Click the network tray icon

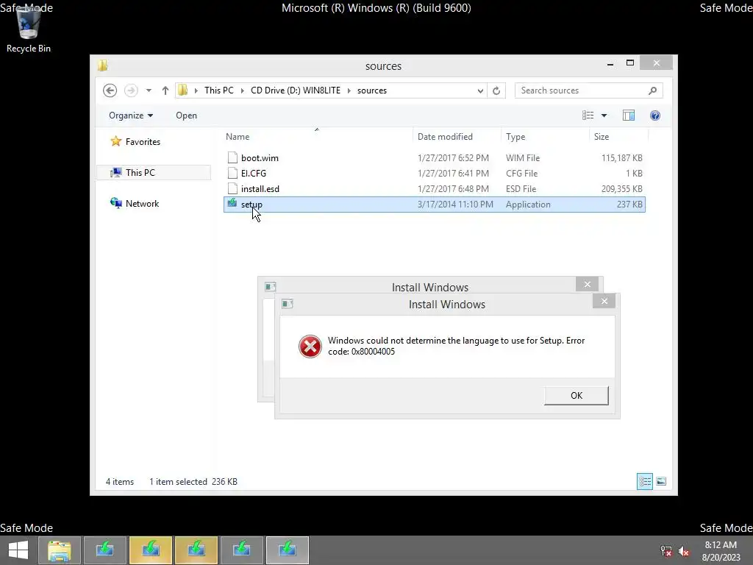point(665,551)
